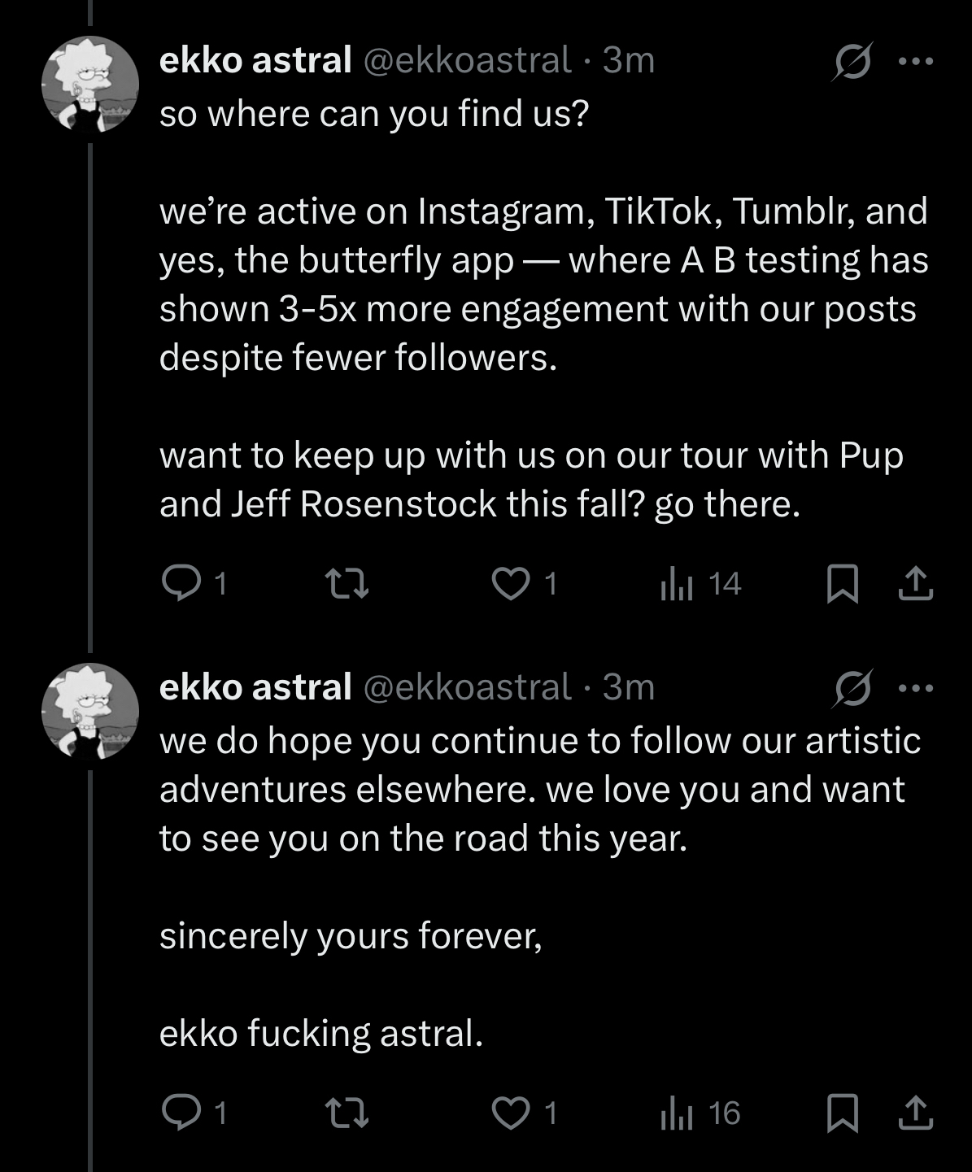Open more options on first post
Screen dimensions: 972x1172
click(x=917, y=61)
